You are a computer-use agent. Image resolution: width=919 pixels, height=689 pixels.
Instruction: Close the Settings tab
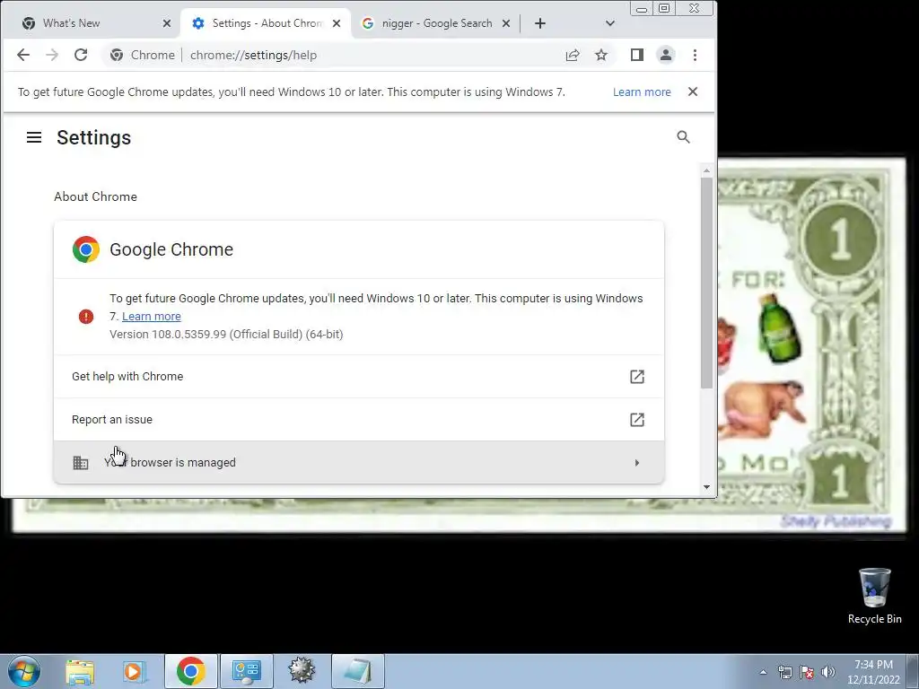coord(337,23)
